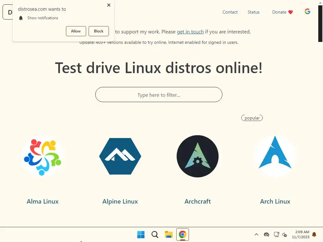This screenshot has height=242, width=323.
Task: Follow the 'get in touch' link
Action: tap(190, 32)
